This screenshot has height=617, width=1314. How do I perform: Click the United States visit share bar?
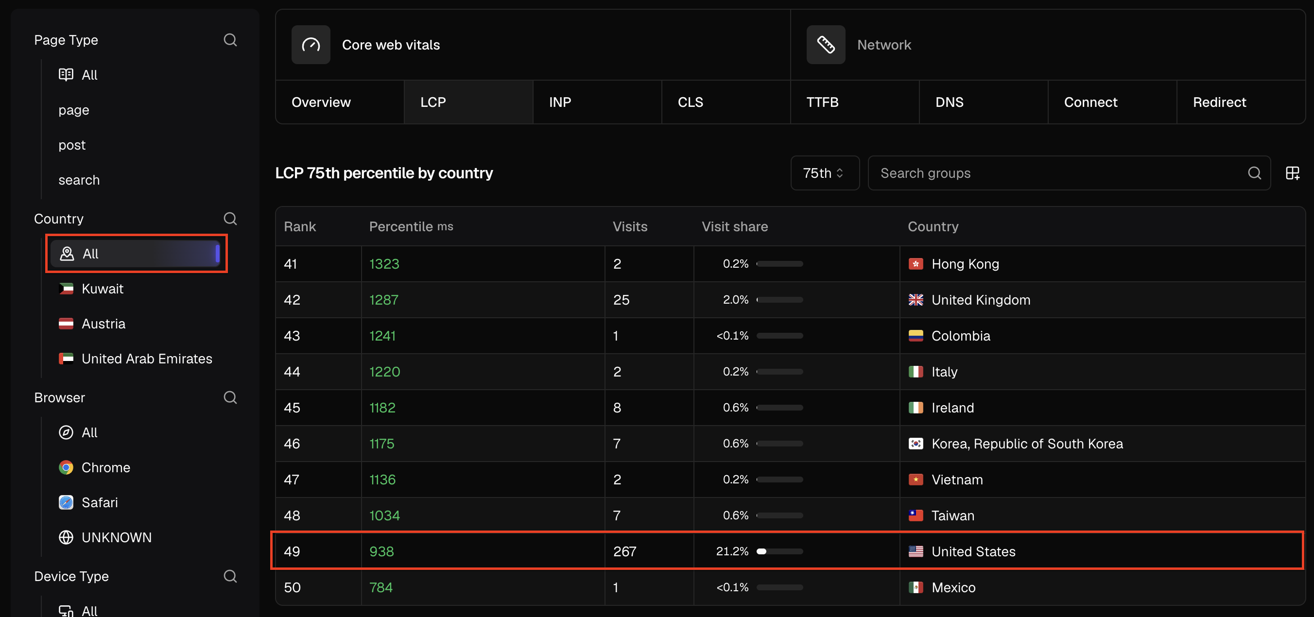click(x=779, y=552)
